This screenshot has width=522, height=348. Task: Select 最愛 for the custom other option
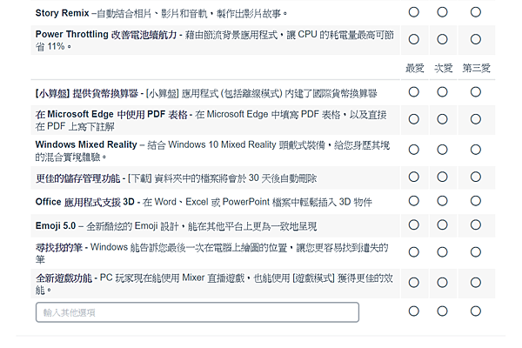click(413, 311)
